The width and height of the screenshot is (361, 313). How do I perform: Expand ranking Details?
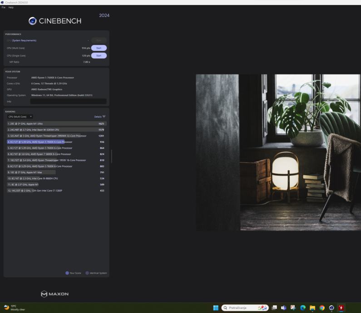100,117
